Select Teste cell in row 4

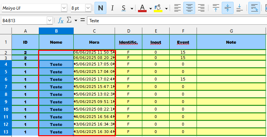[56, 64]
